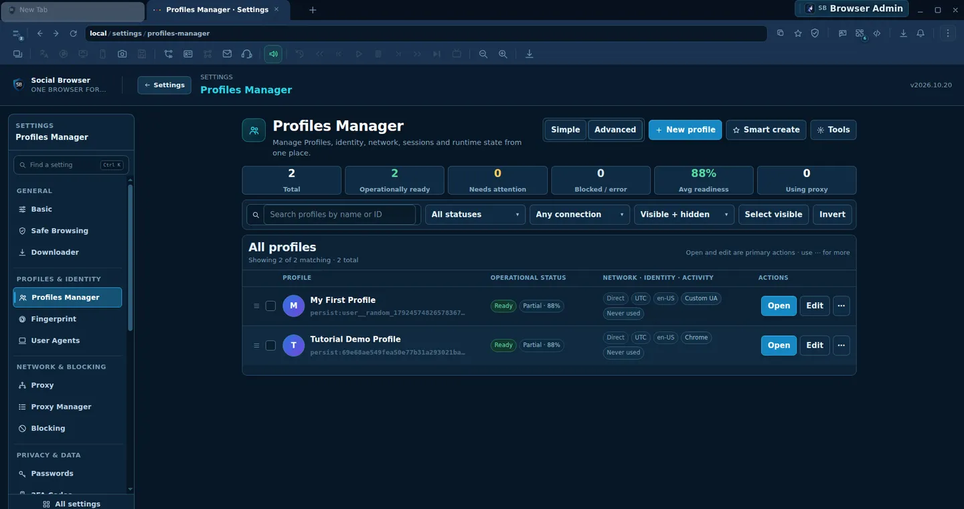Click the notifications bell icon
964x509 pixels.
(920, 33)
